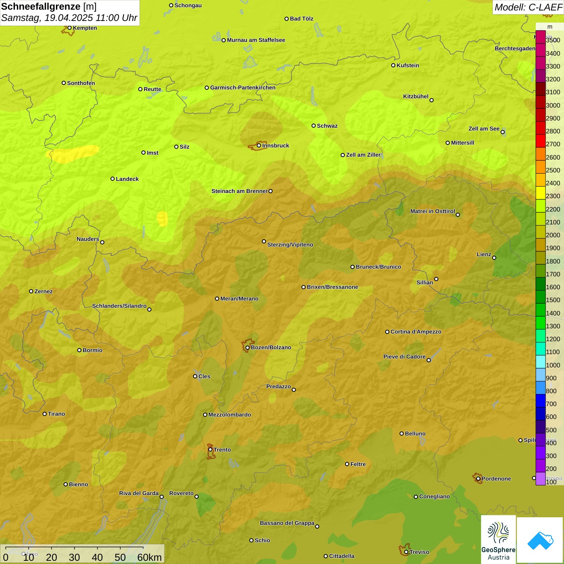Click the Zell am Ziller label

(363, 155)
